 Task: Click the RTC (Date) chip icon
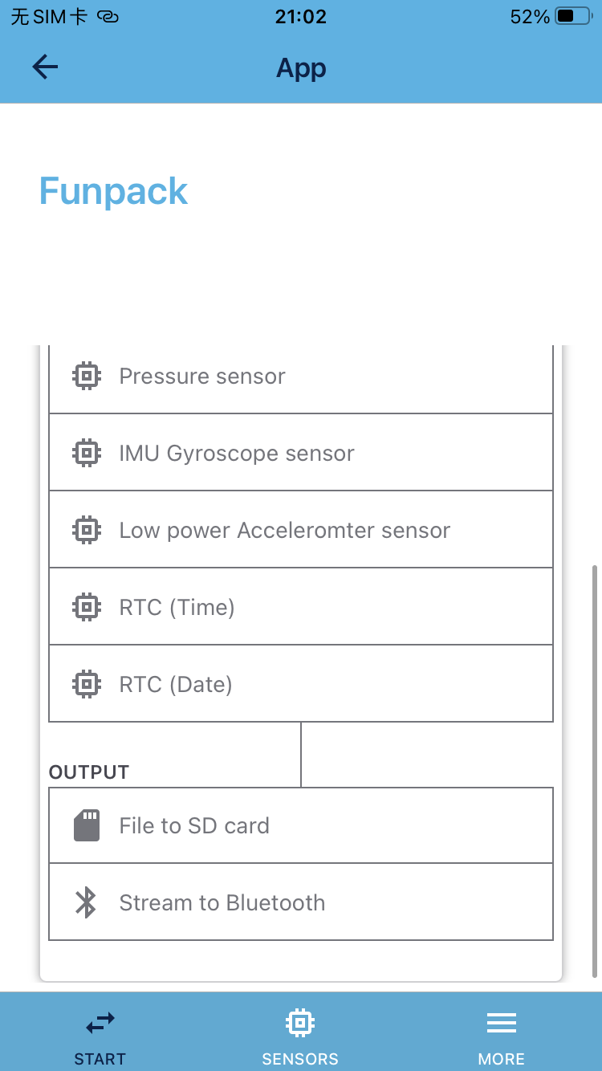[87, 684]
